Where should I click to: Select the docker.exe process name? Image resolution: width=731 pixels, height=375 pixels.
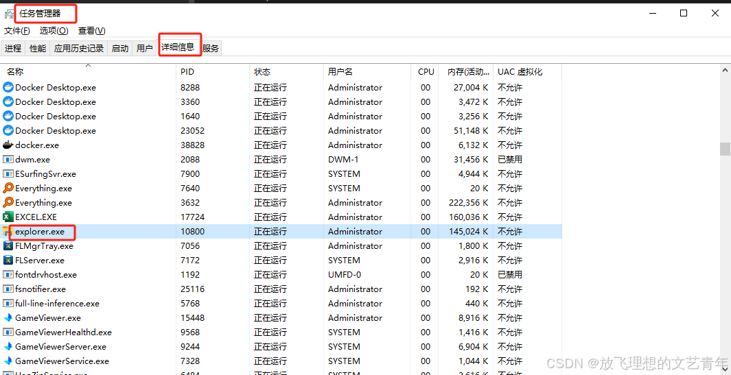[x=37, y=145]
